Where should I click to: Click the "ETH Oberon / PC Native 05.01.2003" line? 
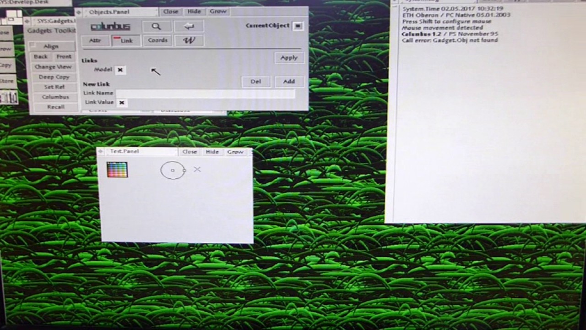456,15
